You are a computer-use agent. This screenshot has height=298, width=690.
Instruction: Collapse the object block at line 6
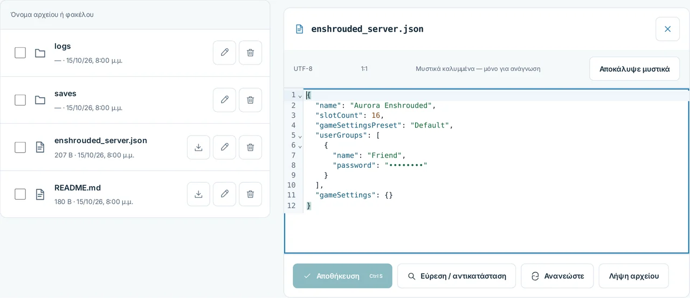[300, 145]
